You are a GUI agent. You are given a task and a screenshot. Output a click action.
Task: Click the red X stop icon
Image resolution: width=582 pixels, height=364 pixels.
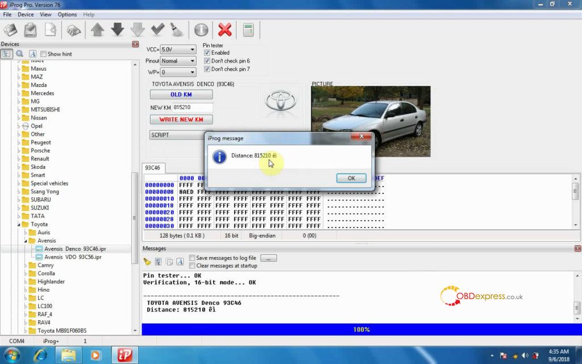tap(225, 30)
